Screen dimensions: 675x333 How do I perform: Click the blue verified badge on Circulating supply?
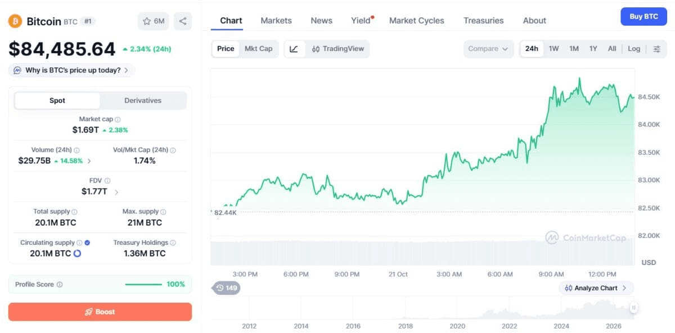click(87, 243)
